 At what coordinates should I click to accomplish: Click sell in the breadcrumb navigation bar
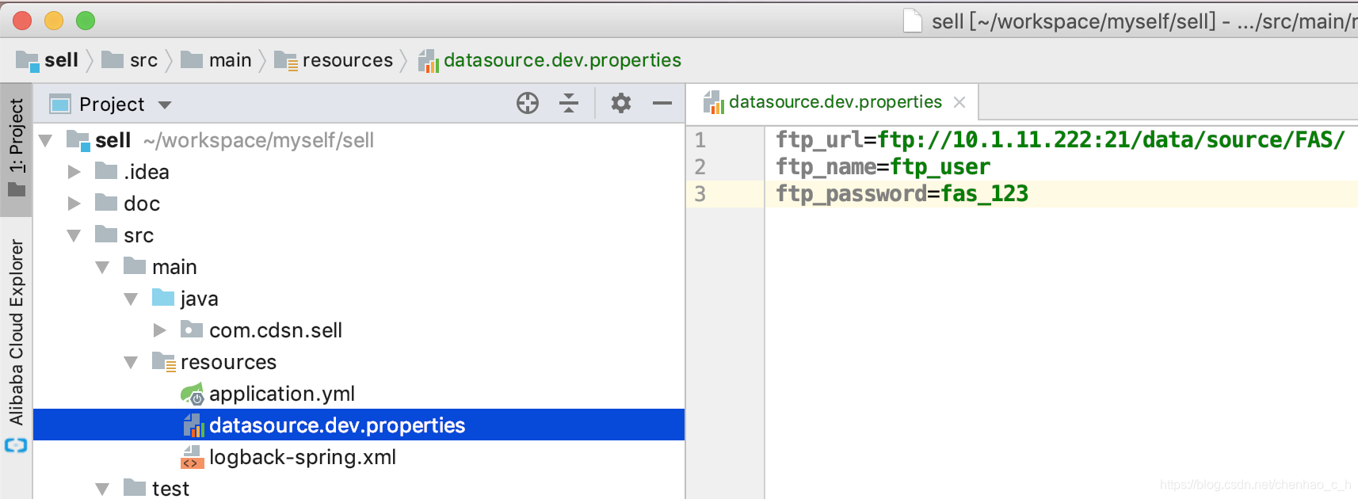[61, 60]
